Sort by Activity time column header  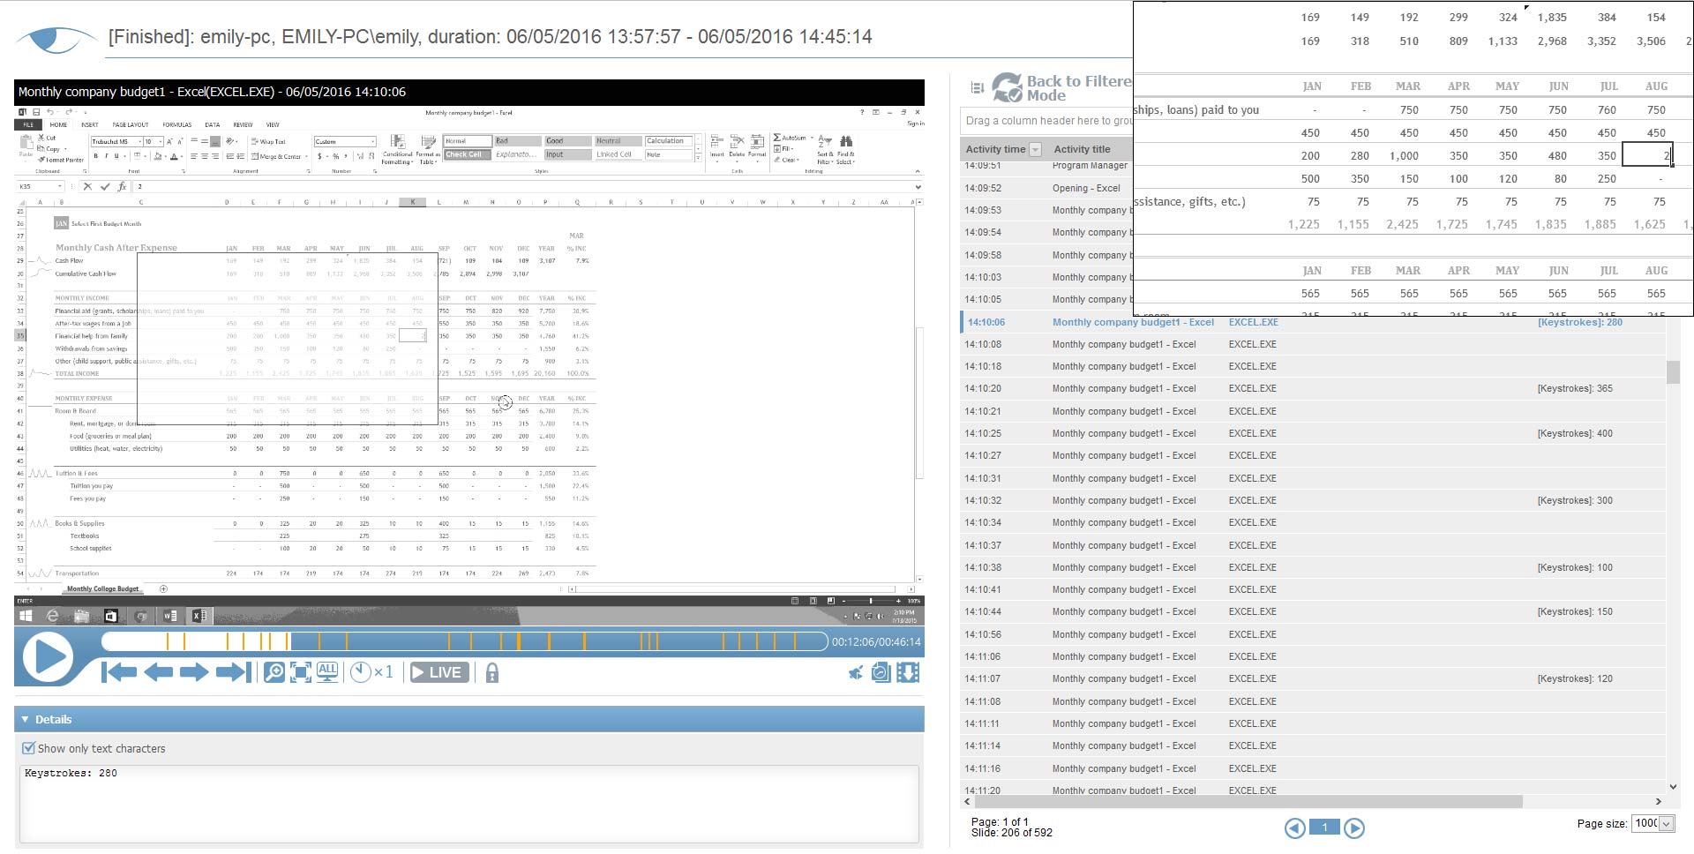click(995, 149)
